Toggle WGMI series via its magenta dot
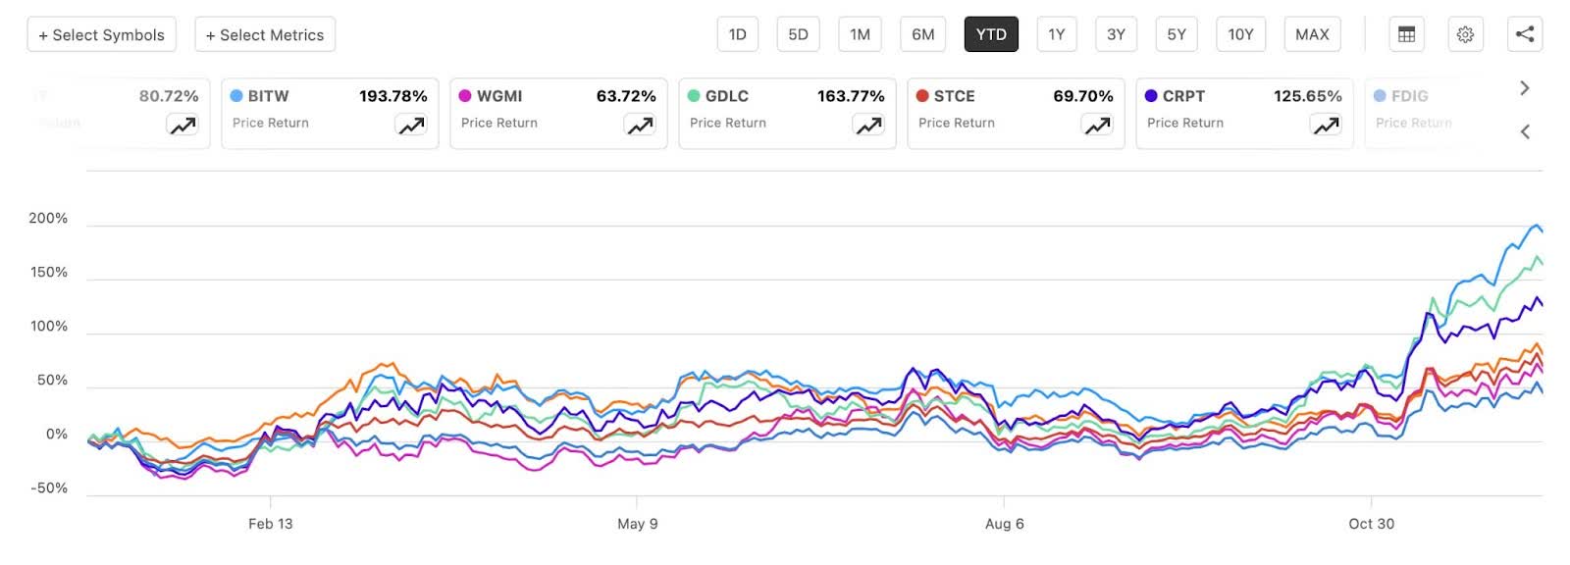1570x565 pixels. coord(465,96)
